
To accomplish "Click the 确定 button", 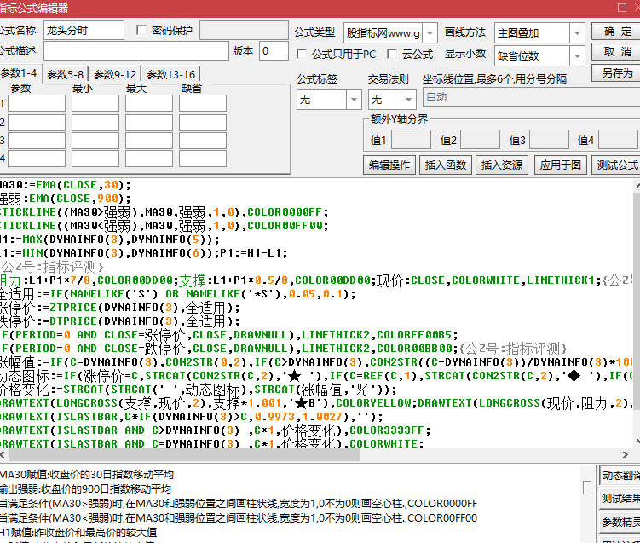I will [616, 32].
